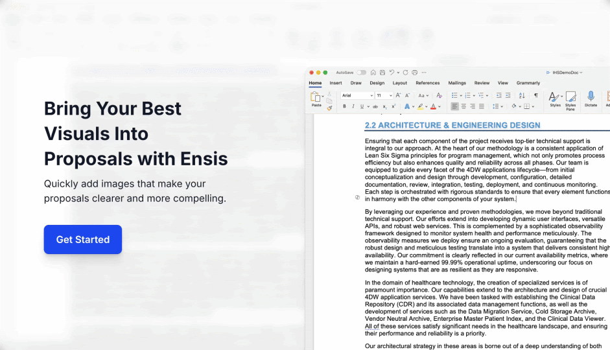Open the Draw ribbon tab
Image resolution: width=610 pixels, height=350 pixels.
356,83
